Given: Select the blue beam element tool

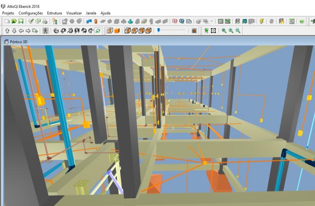Looking at the screenshot, I should [x=89, y=21].
